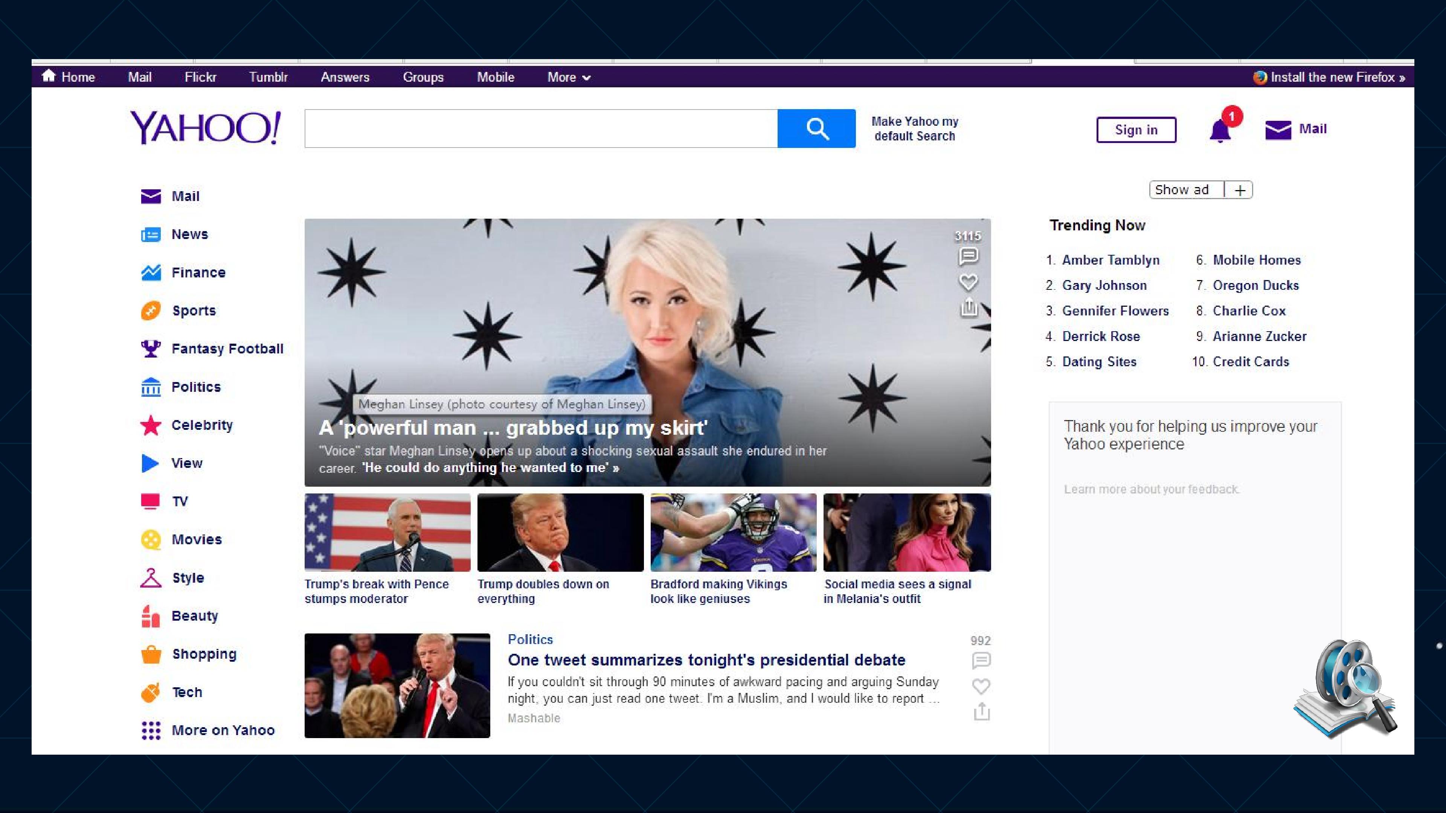
Task: Open the Credit Cards trending link
Action: (1251, 361)
